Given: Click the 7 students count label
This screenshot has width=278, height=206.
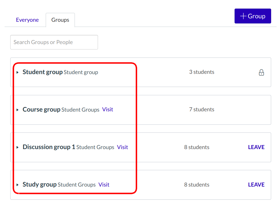Looking at the screenshot, I should [x=201, y=110].
